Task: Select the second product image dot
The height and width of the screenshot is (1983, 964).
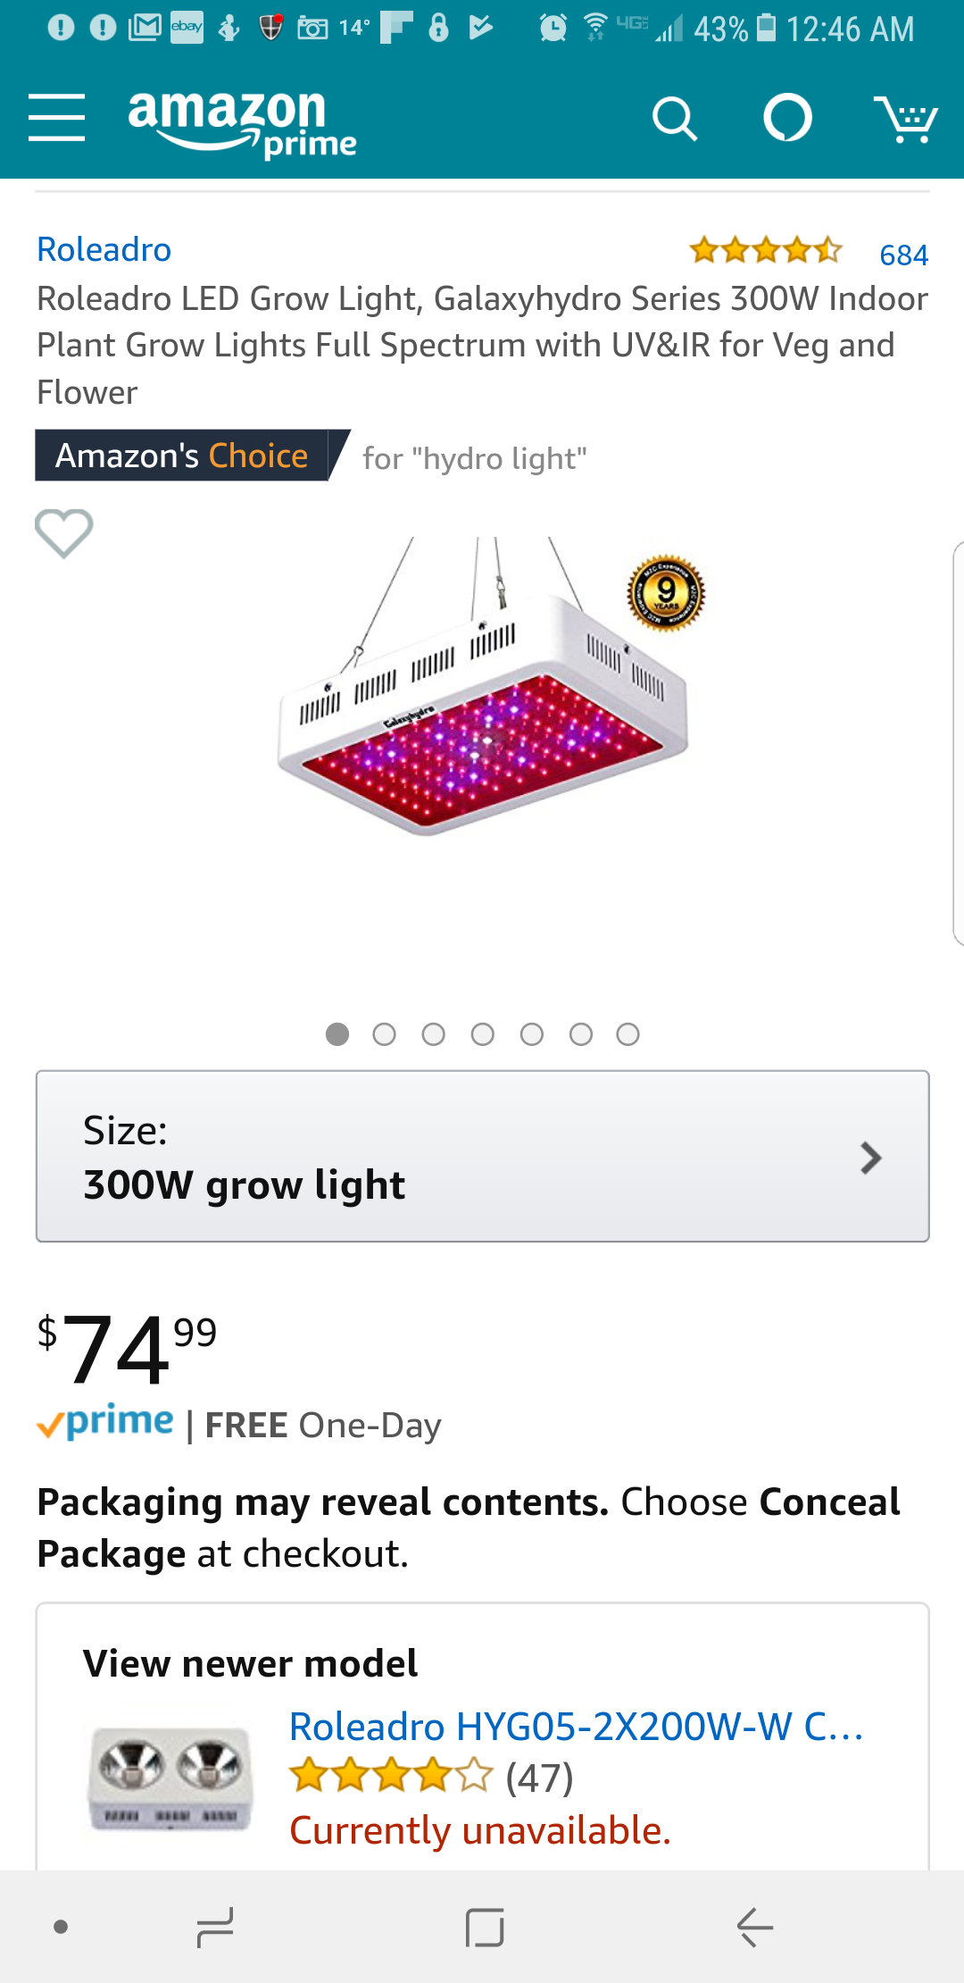Action: pos(385,1034)
